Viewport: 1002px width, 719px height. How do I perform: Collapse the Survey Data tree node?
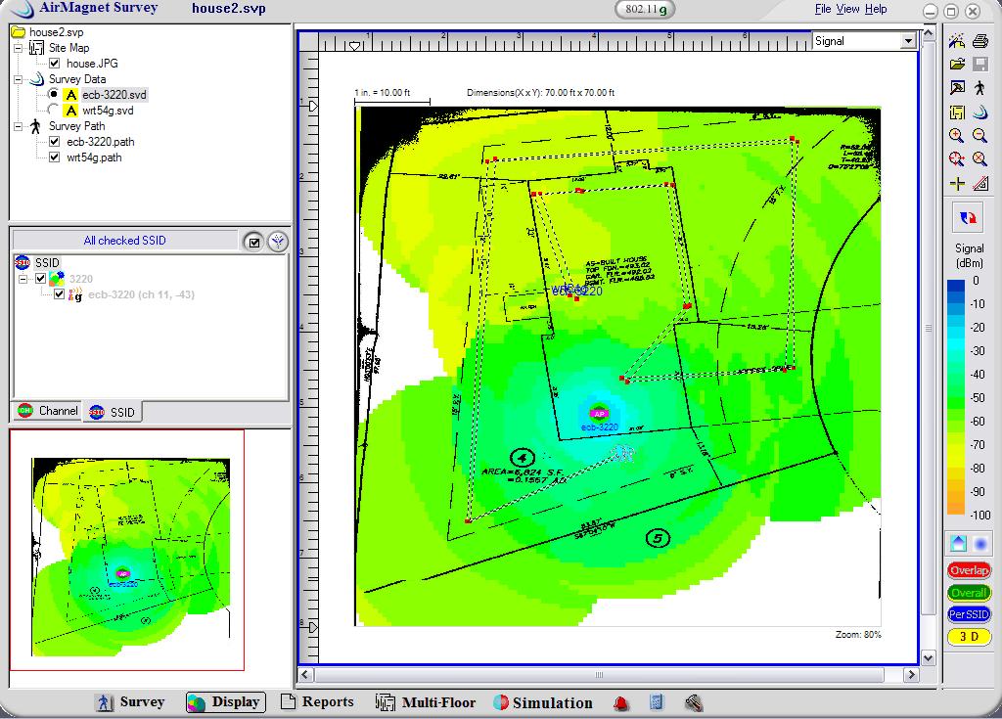[x=19, y=79]
